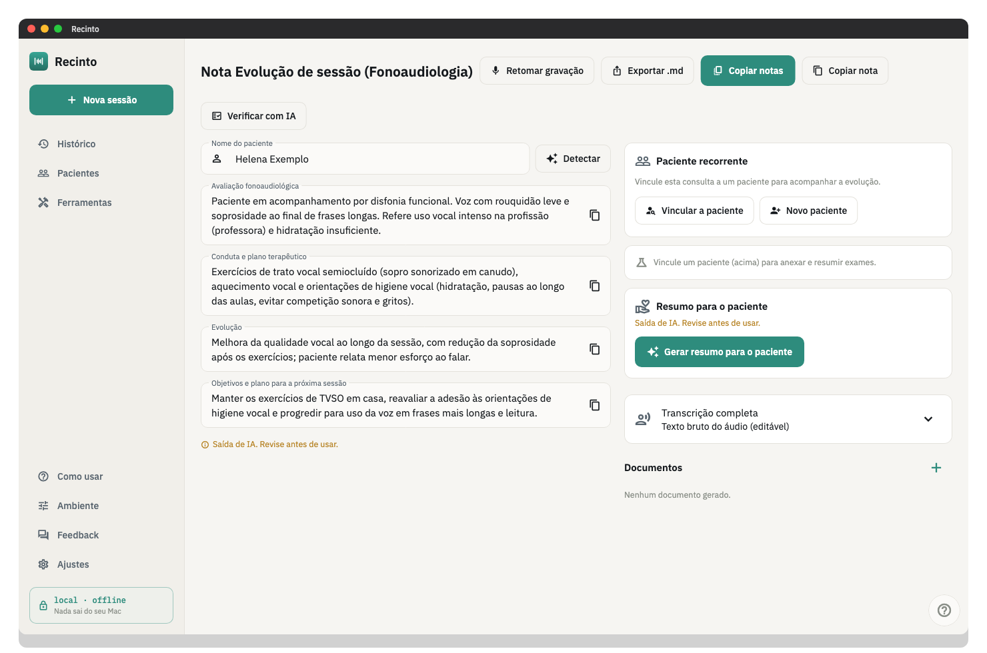987x653 pixels.
Task: Click Copiar nota button
Action: coord(845,71)
